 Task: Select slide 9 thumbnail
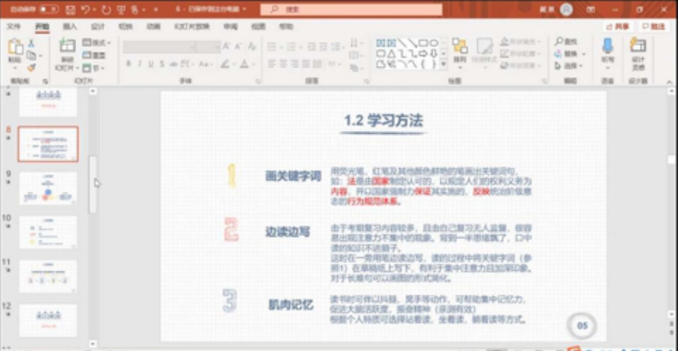48,188
